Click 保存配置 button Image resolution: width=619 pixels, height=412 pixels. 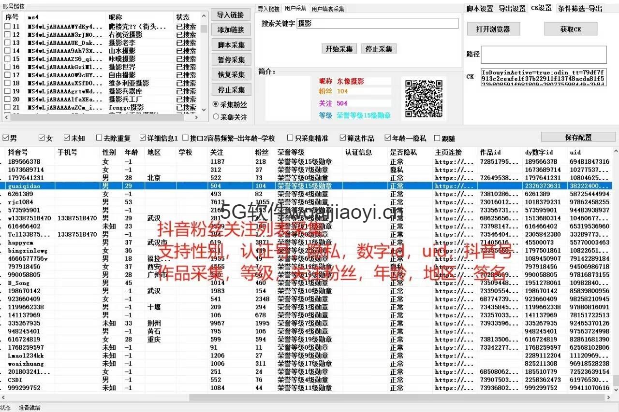[x=577, y=137]
